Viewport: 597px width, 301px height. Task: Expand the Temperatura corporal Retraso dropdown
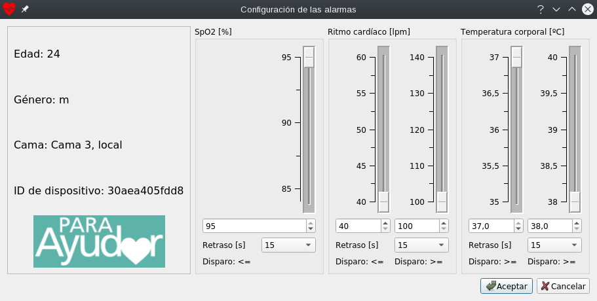coord(554,245)
